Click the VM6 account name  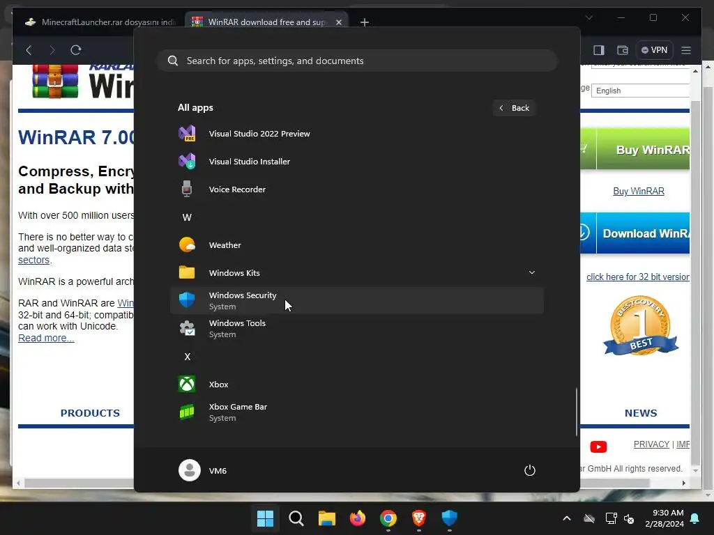pyautogui.click(x=218, y=471)
